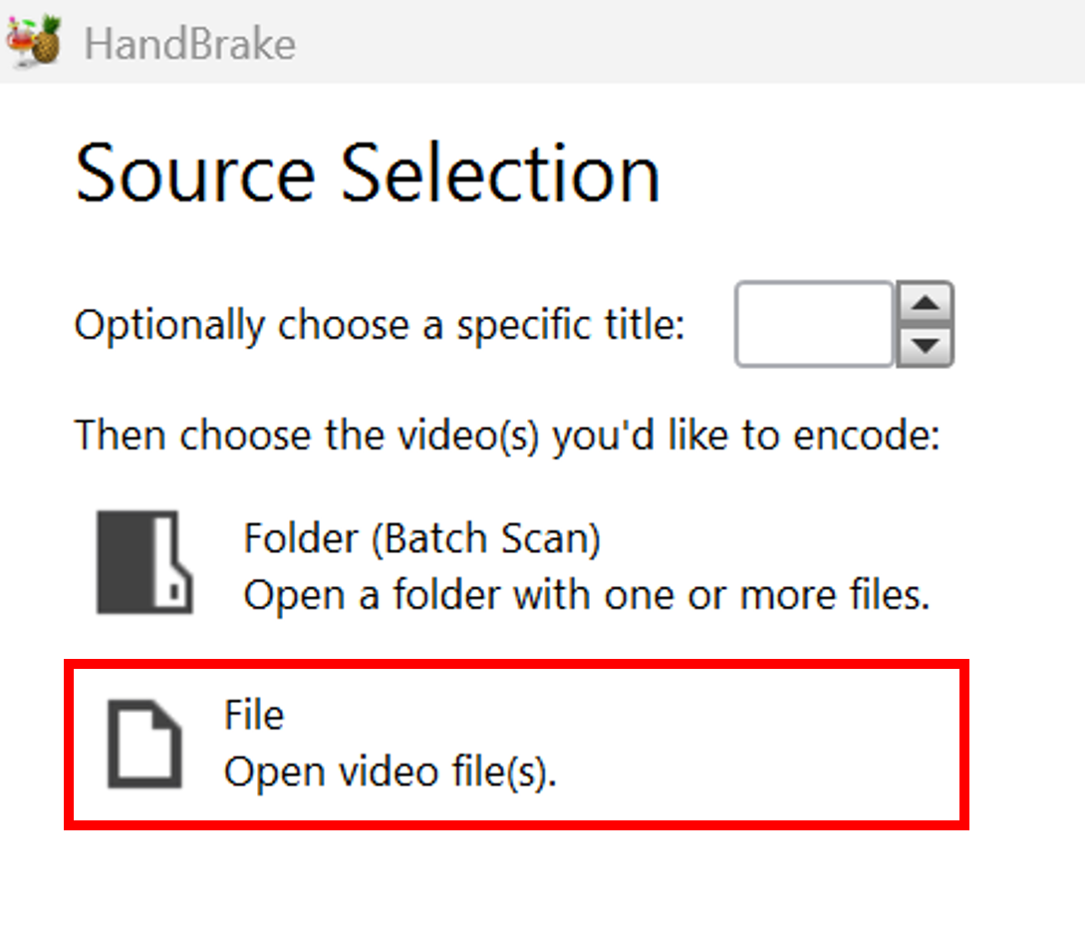The image size is (1085, 938).
Task: Click the HandBrake window title text
Action: [190, 44]
